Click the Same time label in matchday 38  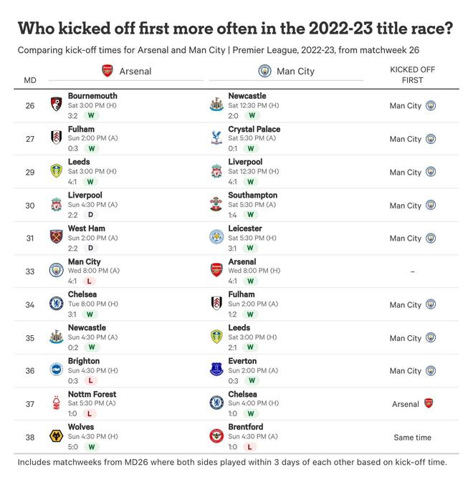(x=412, y=437)
